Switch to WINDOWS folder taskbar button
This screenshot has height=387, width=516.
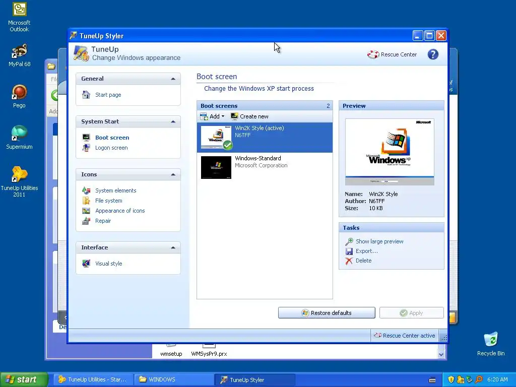pos(174,379)
